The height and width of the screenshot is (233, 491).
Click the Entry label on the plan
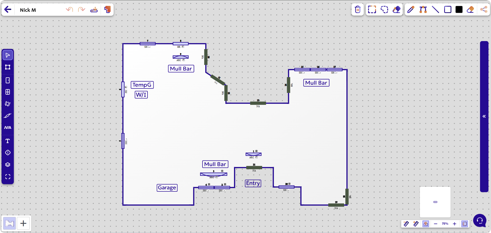[x=253, y=183]
